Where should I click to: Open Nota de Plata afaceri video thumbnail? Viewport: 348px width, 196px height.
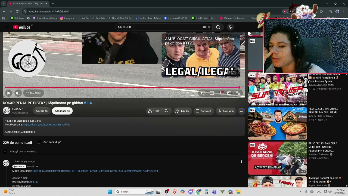(278, 123)
